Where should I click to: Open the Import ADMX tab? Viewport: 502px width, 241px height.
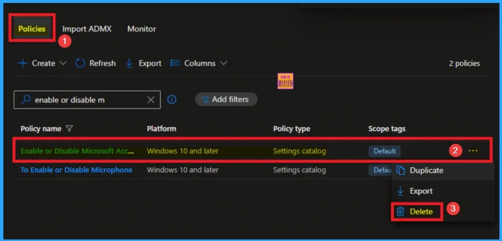87,29
